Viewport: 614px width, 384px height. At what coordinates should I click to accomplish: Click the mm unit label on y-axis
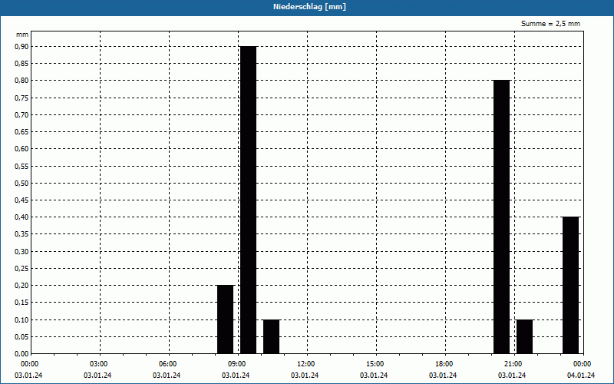tap(22, 35)
